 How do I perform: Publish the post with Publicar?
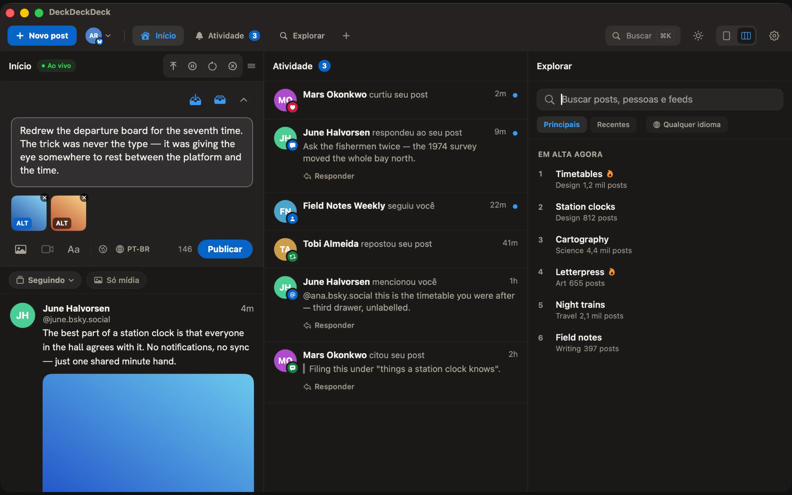click(x=225, y=249)
